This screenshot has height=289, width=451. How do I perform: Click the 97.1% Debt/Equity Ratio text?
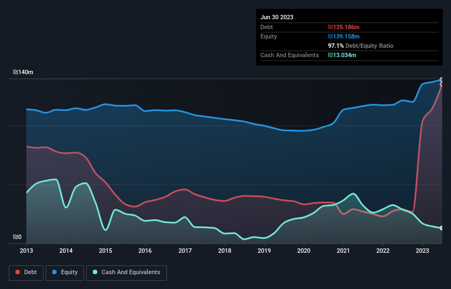tap(361, 46)
